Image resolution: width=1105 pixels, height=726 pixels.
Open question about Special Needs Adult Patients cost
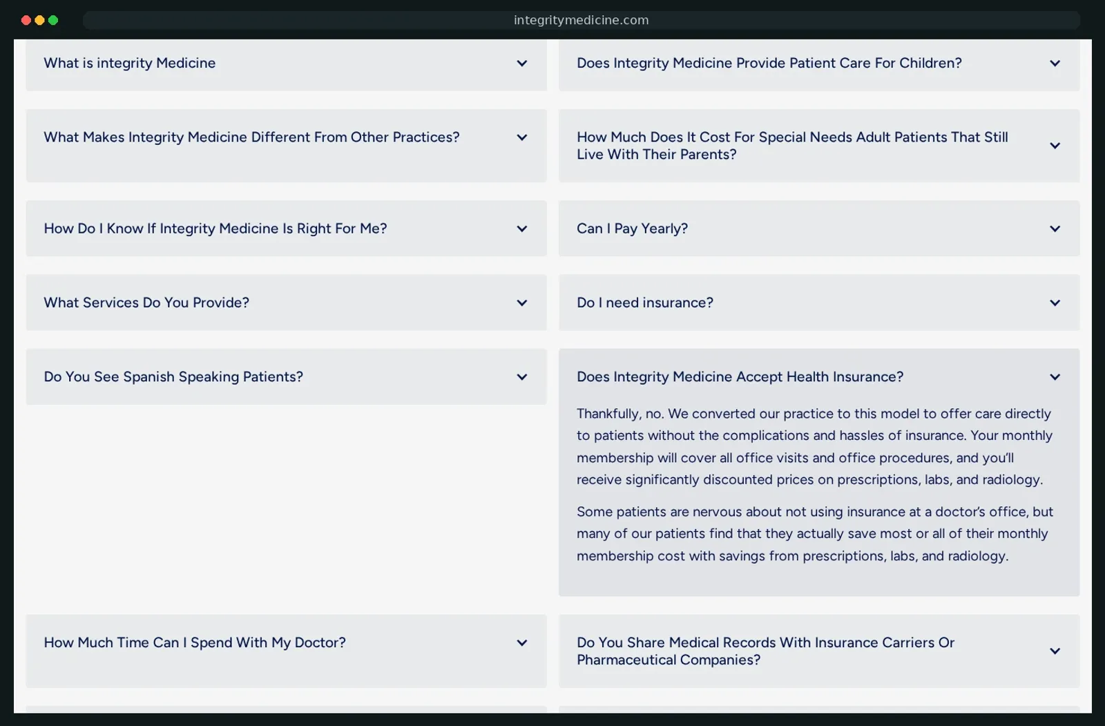(x=792, y=146)
